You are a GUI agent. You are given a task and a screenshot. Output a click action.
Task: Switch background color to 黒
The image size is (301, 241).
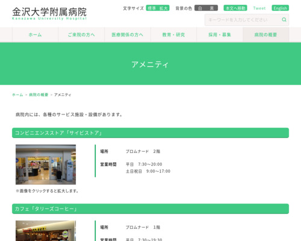tap(212, 8)
